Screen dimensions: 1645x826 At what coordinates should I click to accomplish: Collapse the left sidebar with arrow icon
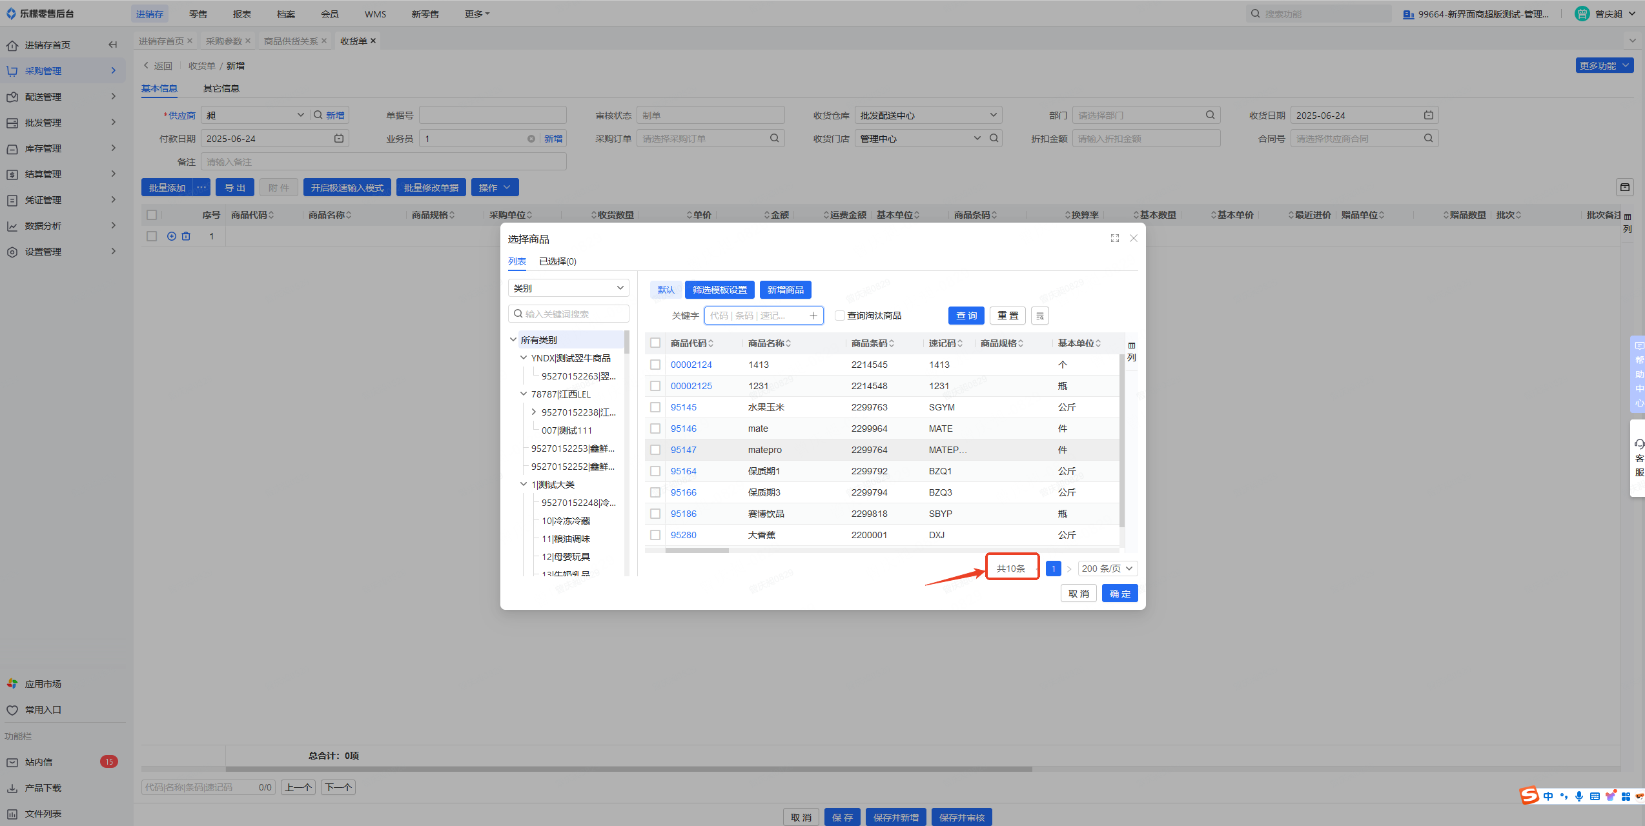click(112, 45)
